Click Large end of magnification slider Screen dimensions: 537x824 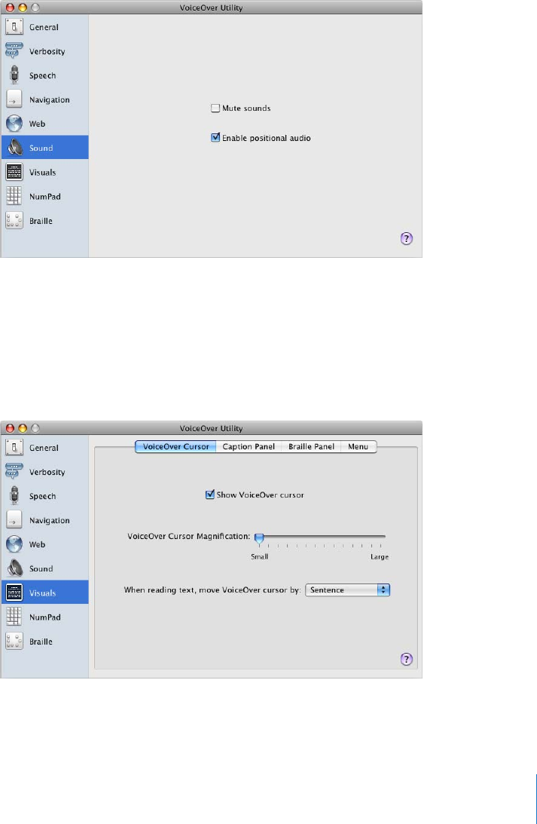pos(380,556)
